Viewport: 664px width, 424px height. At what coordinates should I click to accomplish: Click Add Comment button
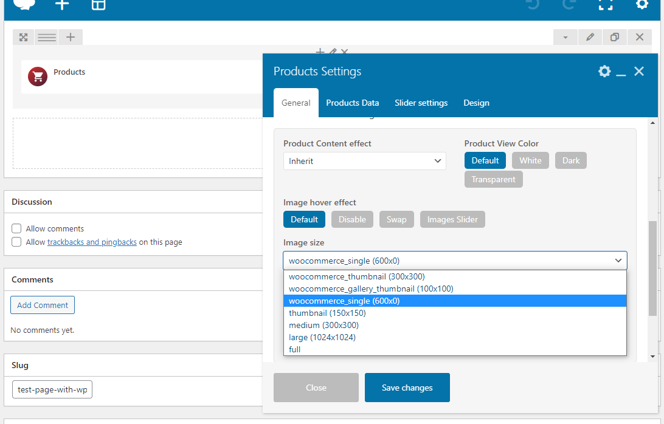[x=43, y=305]
